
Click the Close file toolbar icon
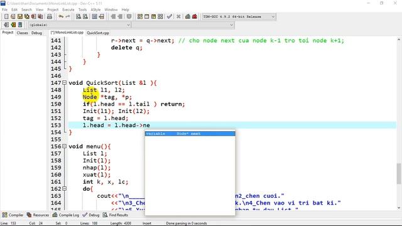(x=33, y=17)
